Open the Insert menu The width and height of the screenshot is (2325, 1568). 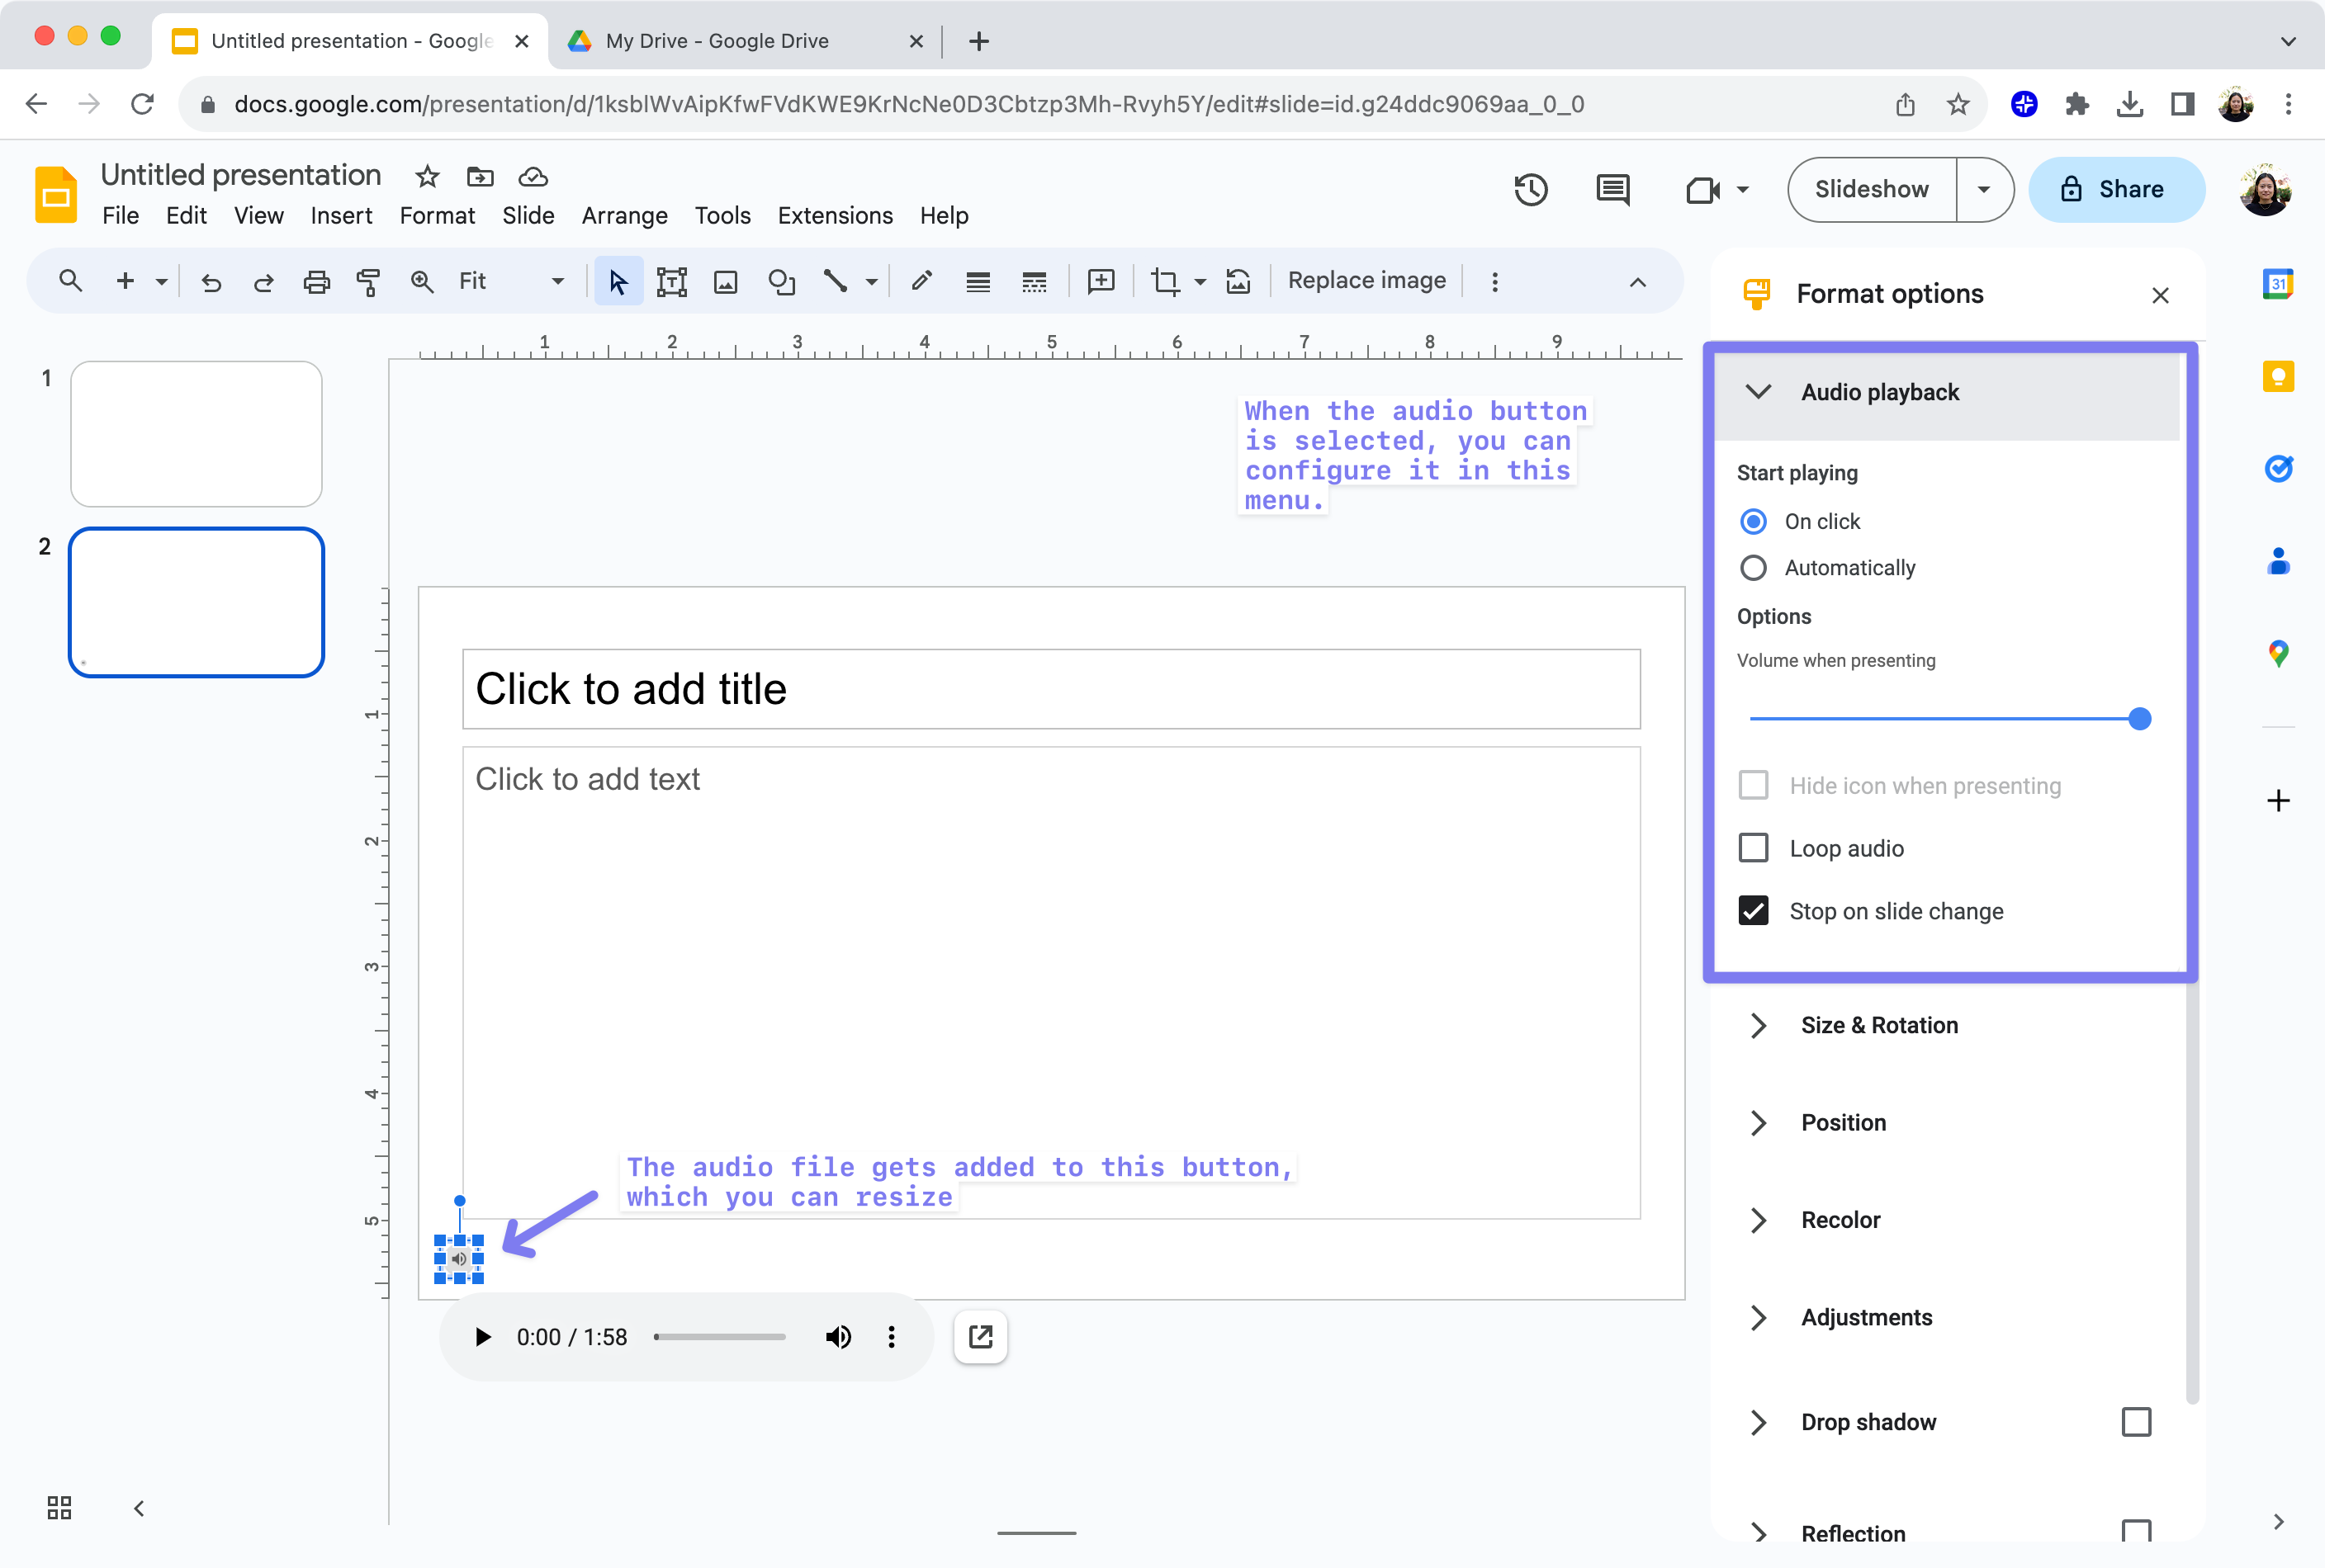pos(341,215)
